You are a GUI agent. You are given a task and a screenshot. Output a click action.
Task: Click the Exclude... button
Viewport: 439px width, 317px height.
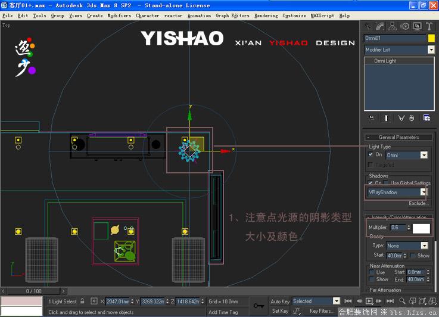click(419, 203)
